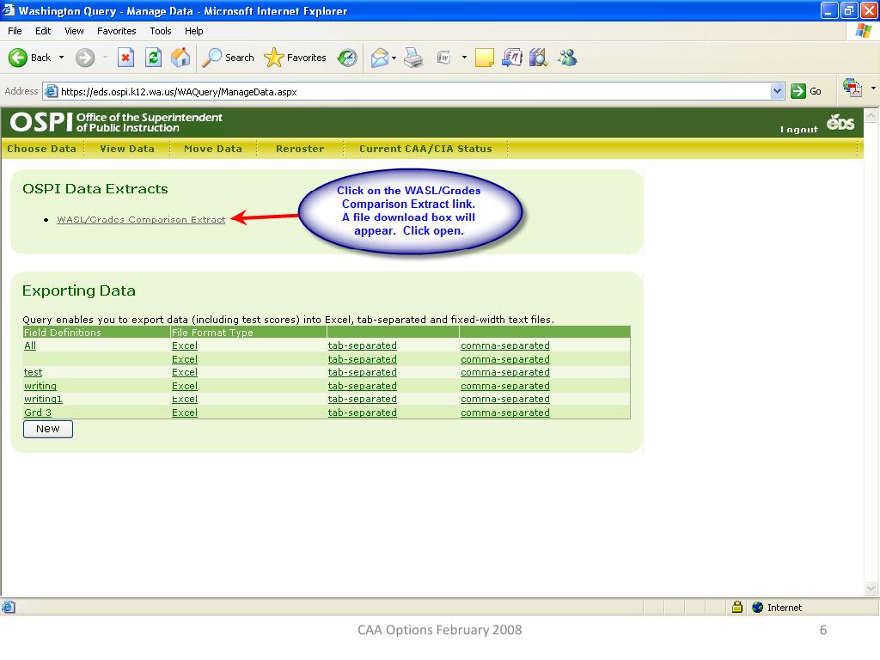Open the Search pane

pyautogui.click(x=228, y=58)
